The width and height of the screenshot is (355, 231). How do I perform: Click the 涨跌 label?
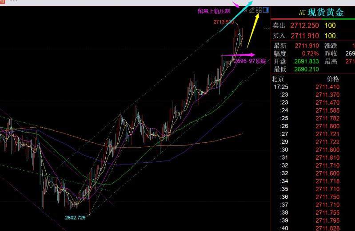coord(331,46)
